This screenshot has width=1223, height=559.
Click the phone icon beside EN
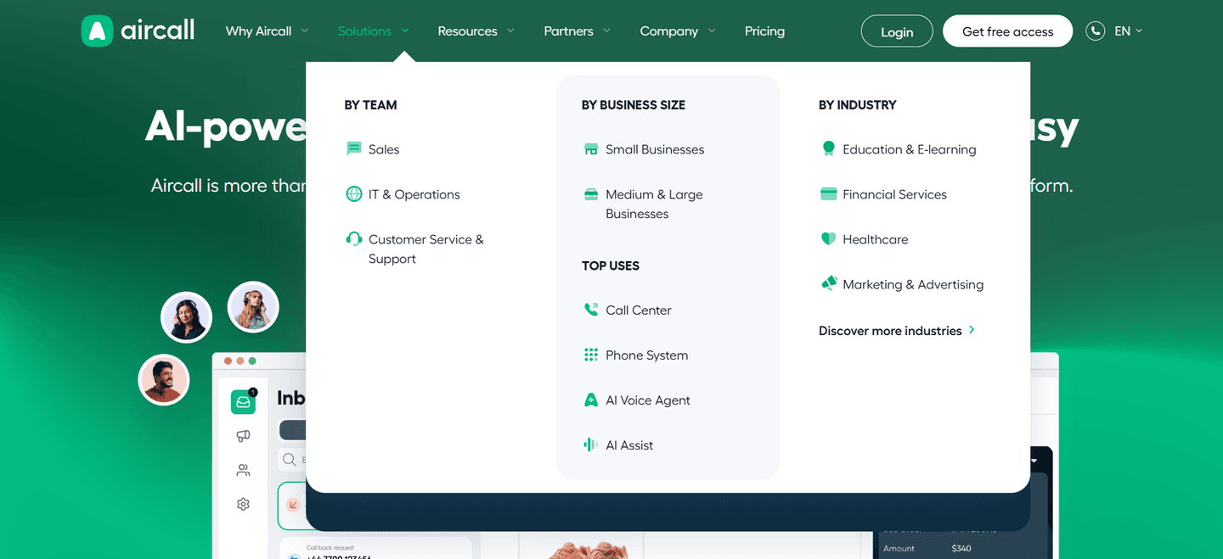coord(1096,31)
